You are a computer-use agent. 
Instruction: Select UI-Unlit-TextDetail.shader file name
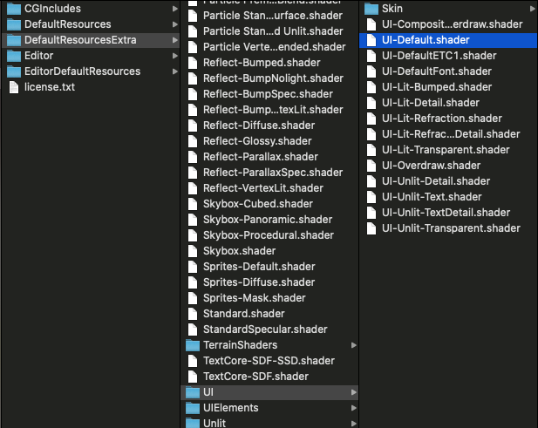click(446, 213)
